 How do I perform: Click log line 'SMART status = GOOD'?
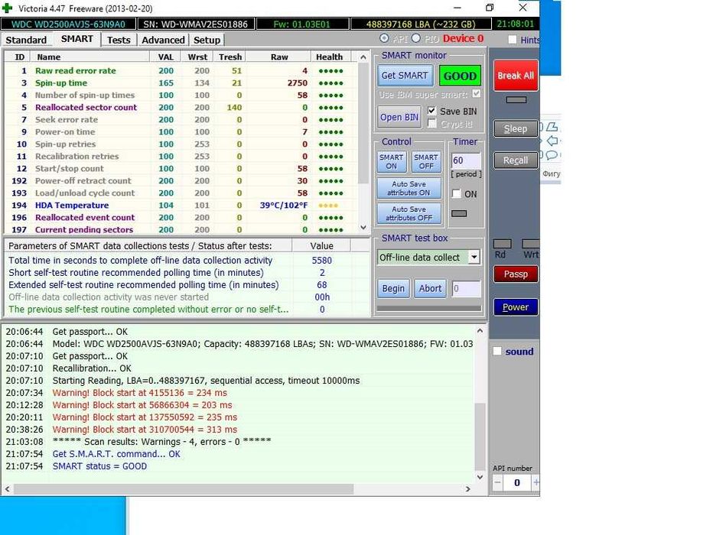(99, 466)
